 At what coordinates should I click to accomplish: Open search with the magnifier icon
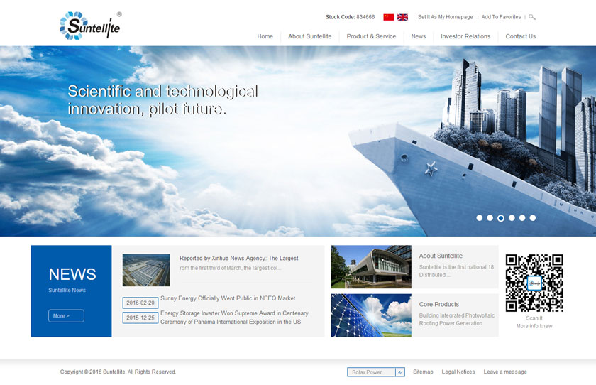click(532, 17)
